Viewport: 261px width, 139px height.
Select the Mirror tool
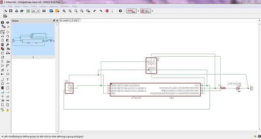pyautogui.click(x=3, y=36)
